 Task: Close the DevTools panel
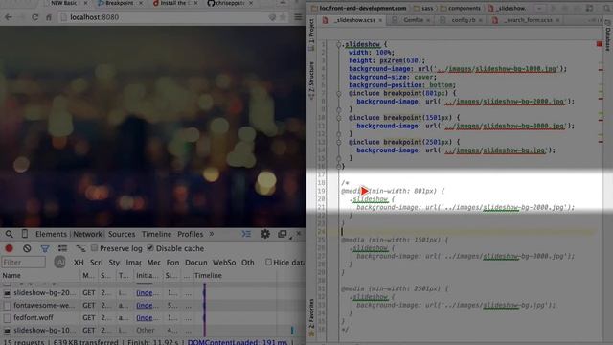click(299, 234)
